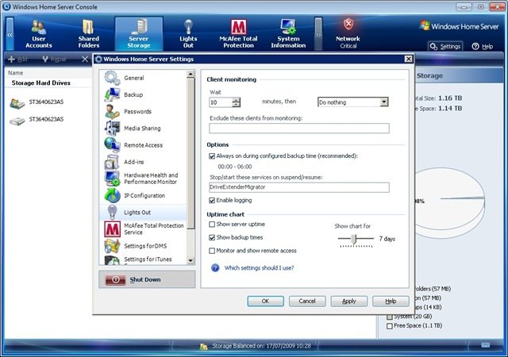Click the Apply button
The image size is (508, 357).
349,301
